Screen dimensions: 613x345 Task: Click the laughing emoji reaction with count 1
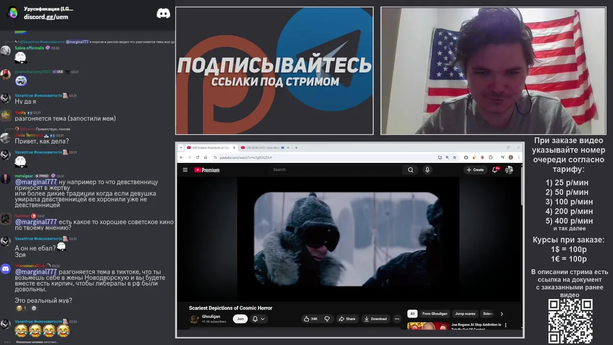tap(22, 308)
